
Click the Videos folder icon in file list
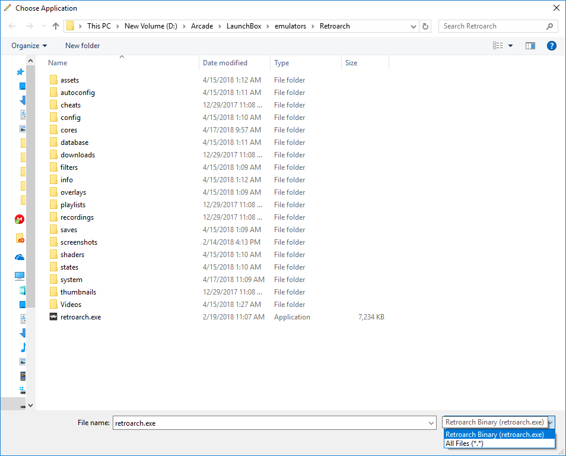coord(53,304)
